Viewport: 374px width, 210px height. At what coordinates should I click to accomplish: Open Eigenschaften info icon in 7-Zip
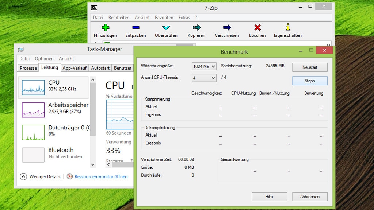click(x=288, y=27)
